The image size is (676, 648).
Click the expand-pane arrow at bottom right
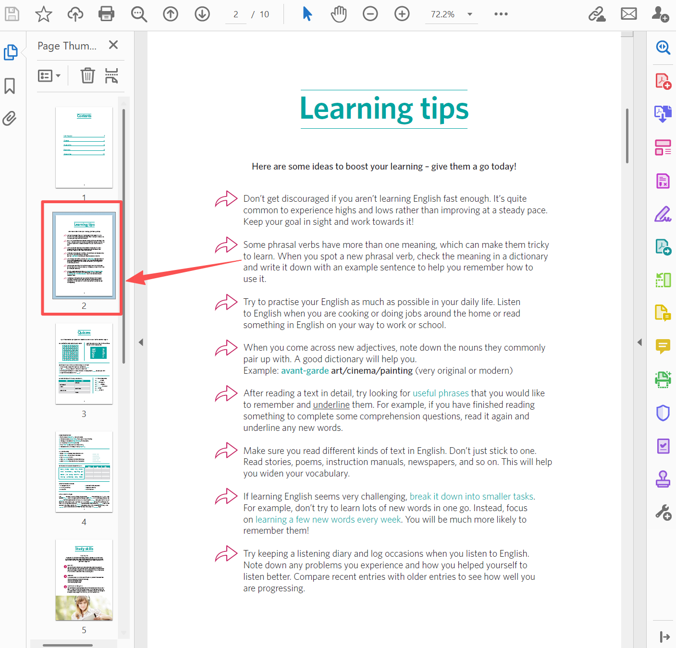[665, 637]
